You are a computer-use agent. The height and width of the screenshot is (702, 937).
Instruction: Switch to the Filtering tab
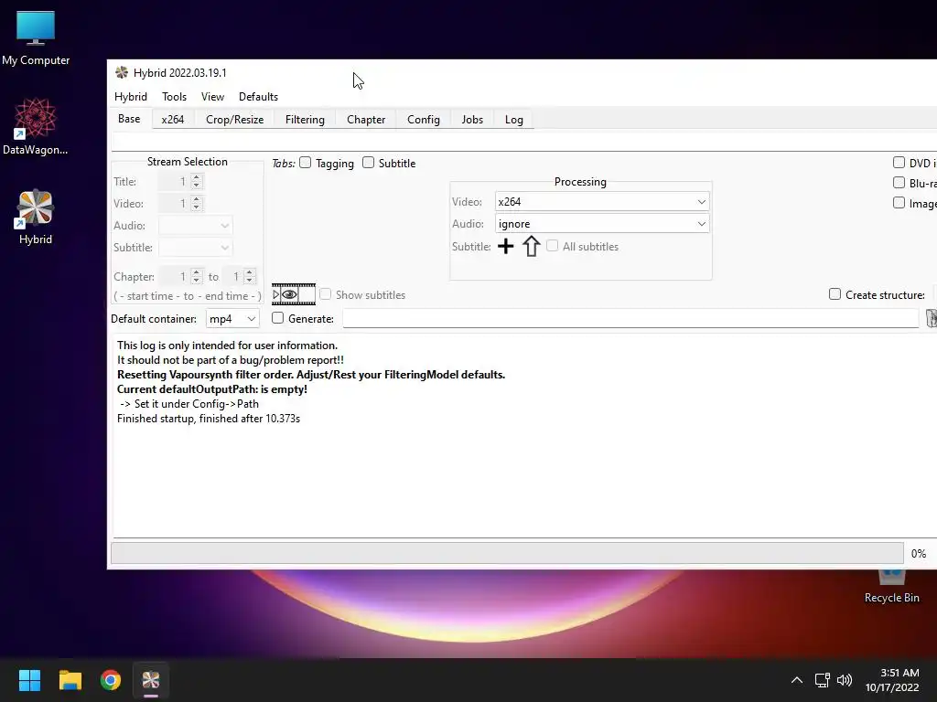[x=305, y=120]
